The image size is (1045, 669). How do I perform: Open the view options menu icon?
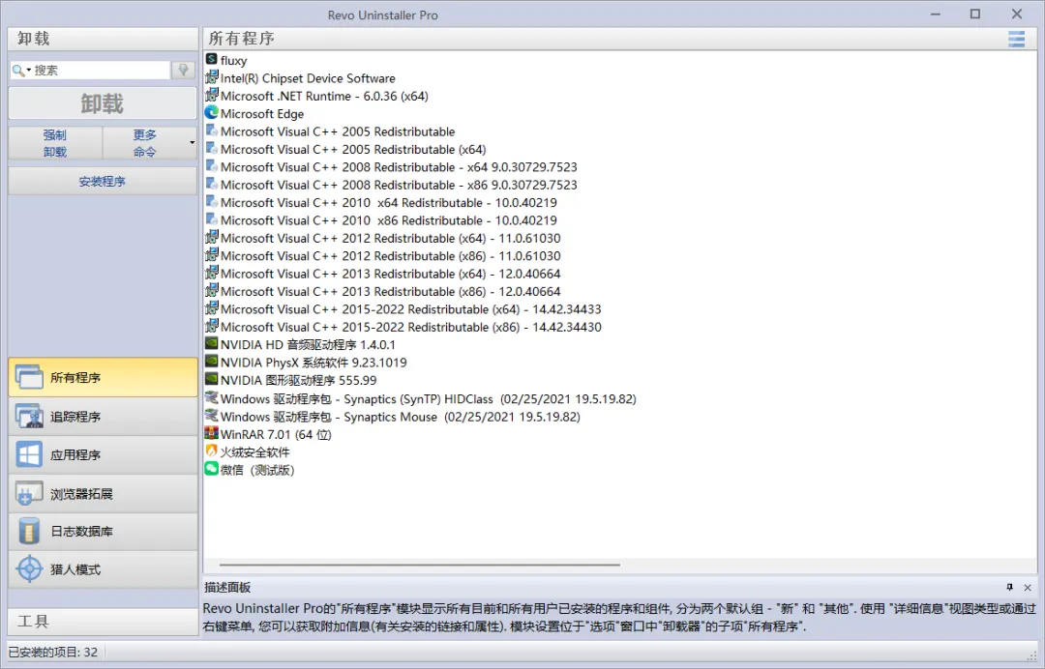tap(1016, 40)
